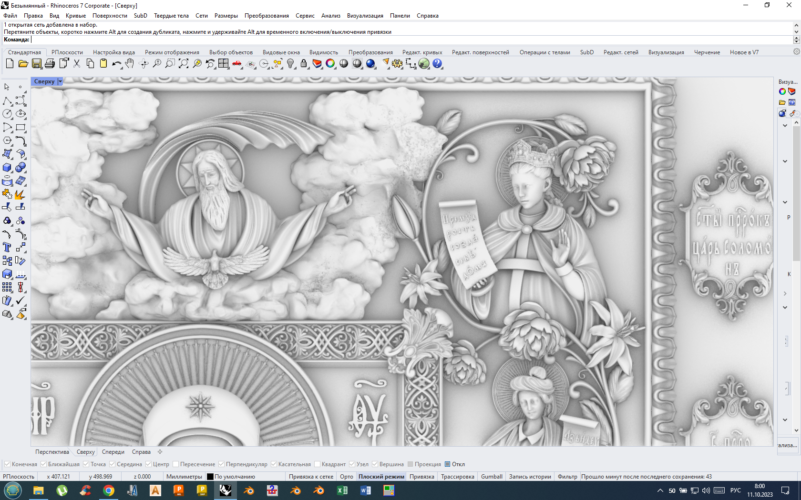Click the padlock Lock icon

[x=304, y=63]
